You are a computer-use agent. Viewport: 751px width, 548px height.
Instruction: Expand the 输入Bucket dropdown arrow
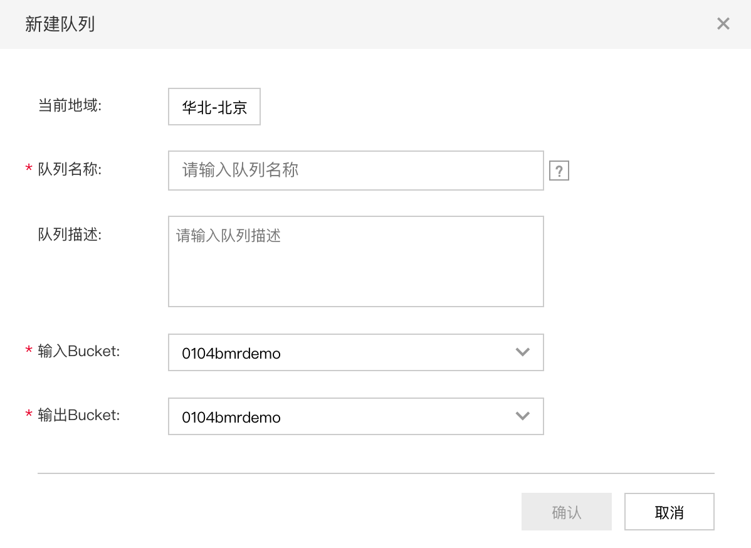coord(522,352)
